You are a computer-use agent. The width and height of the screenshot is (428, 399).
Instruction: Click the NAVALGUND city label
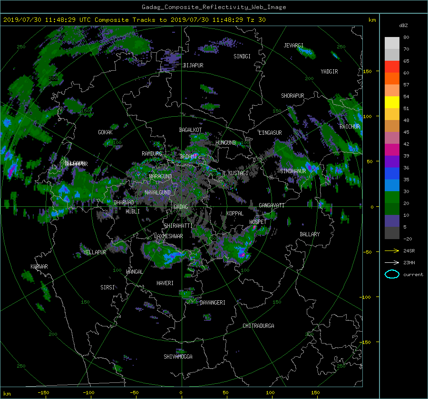(157, 193)
